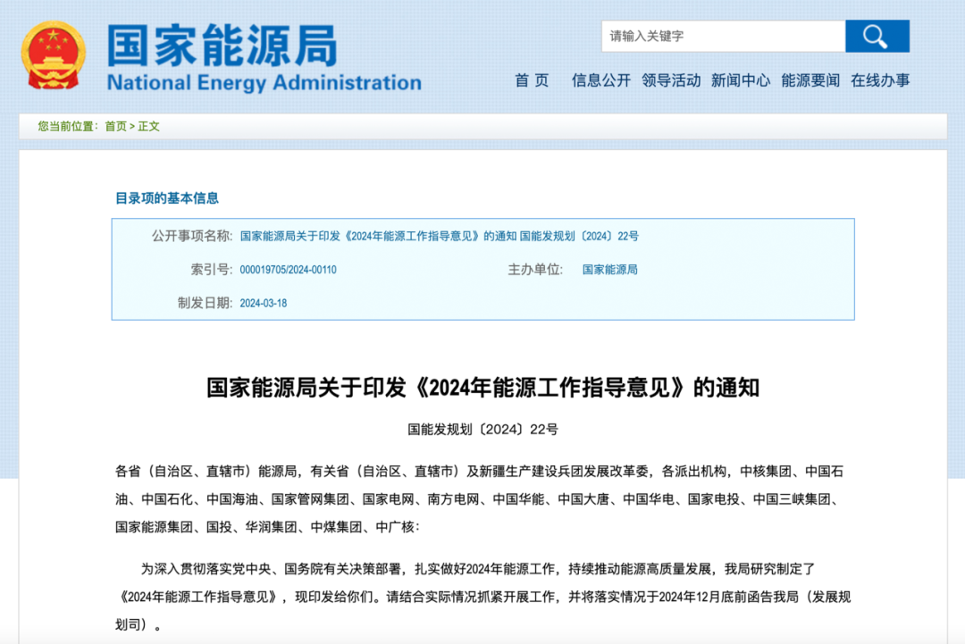Click the 目录项的基本信息 heading

(x=167, y=198)
